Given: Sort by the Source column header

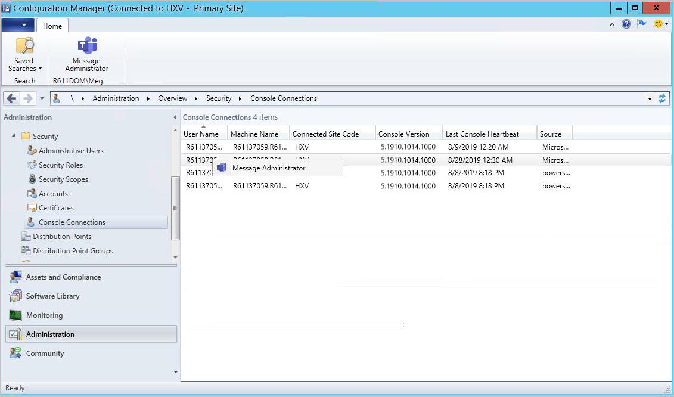Looking at the screenshot, I should [x=554, y=134].
